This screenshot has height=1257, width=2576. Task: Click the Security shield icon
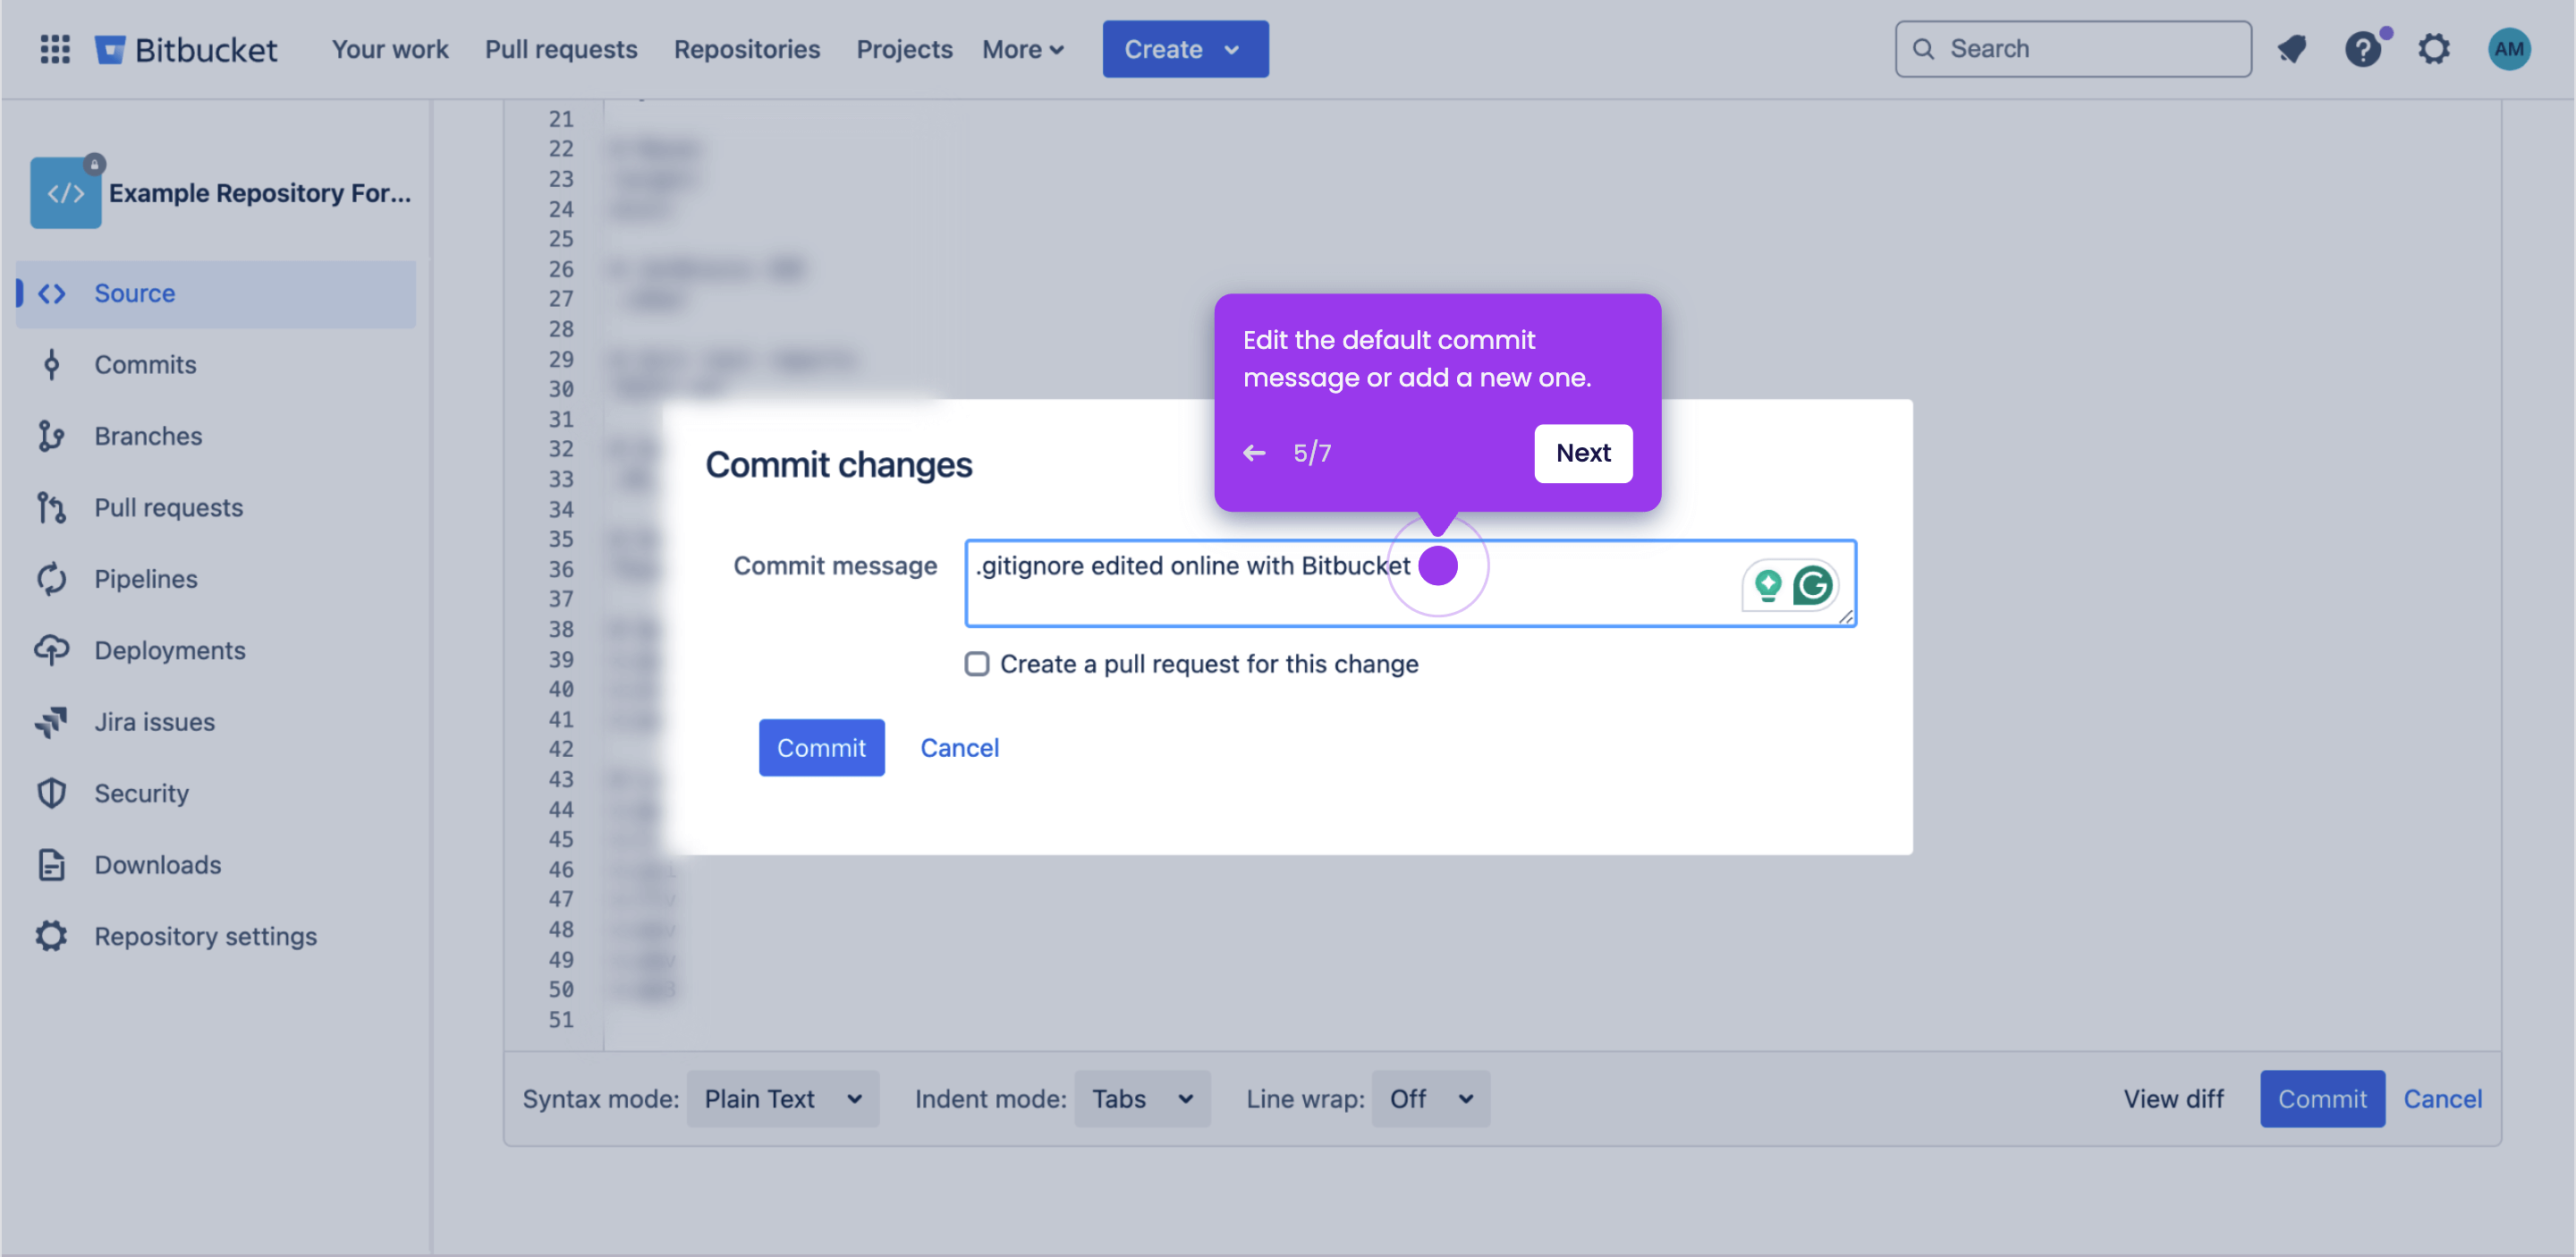[52, 793]
